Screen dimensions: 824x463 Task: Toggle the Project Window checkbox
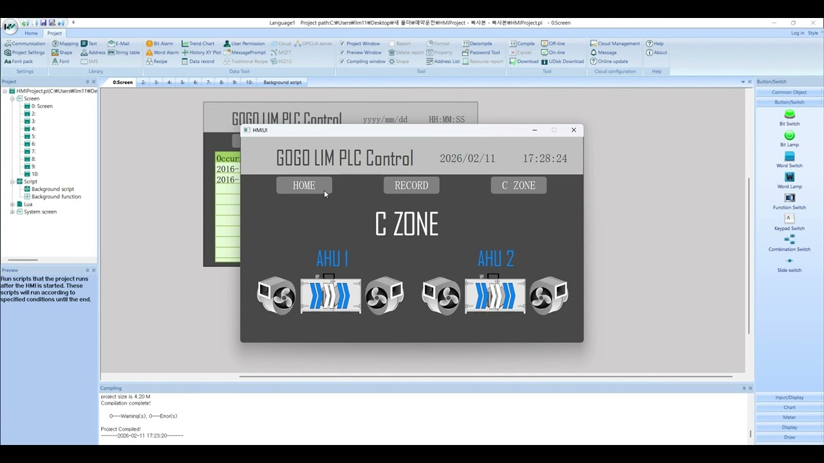click(342, 44)
